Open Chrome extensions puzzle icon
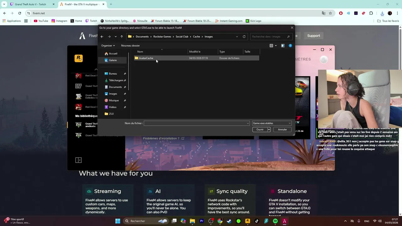402x226 pixels. (x=371, y=13)
